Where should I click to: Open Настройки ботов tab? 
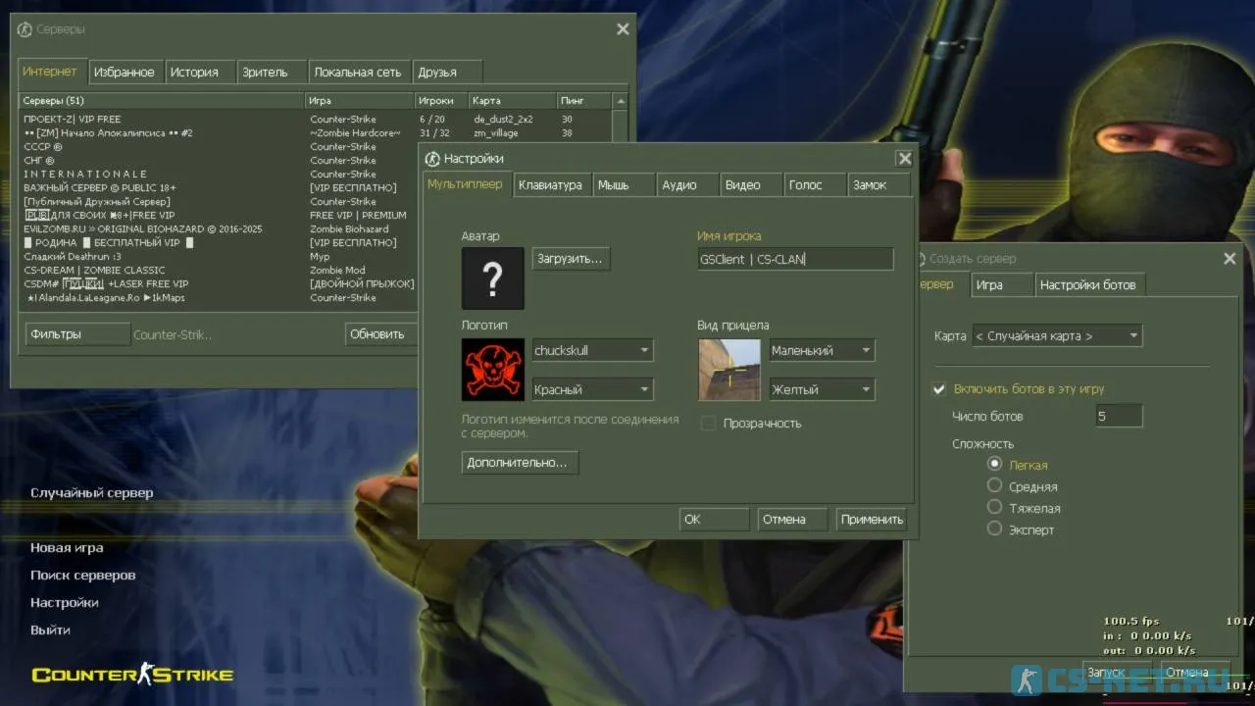pyautogui.click(x=1090, y=284)
